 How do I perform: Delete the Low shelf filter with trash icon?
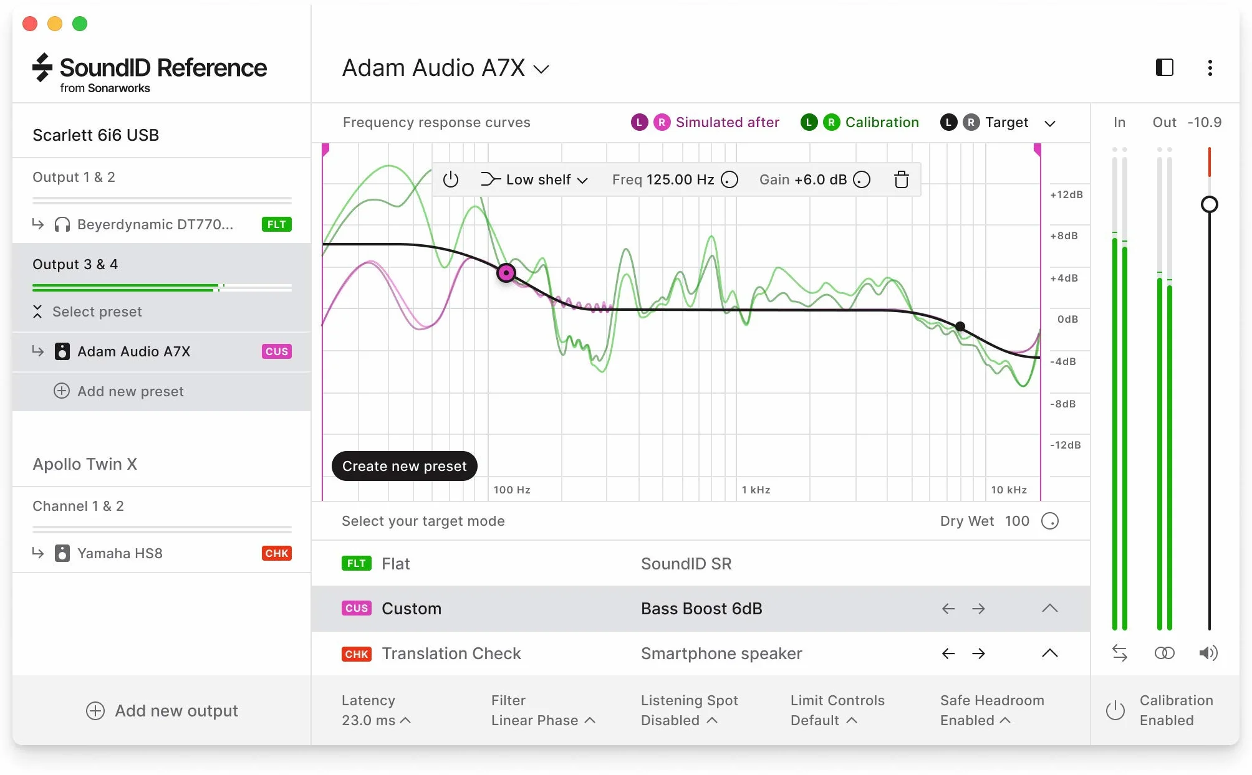tap(901, 179)
